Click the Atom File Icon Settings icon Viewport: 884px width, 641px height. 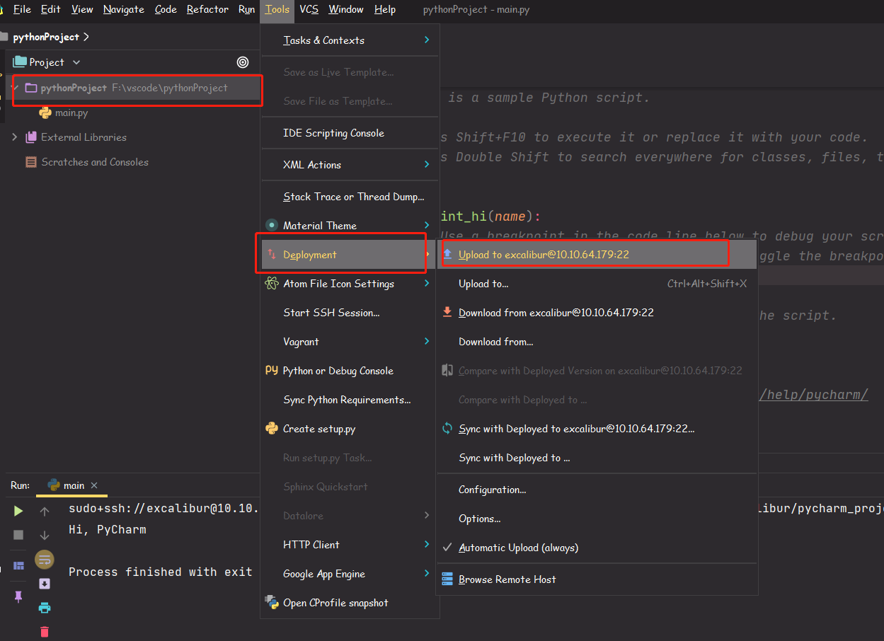pyautogui.click(x=272, y=284)
